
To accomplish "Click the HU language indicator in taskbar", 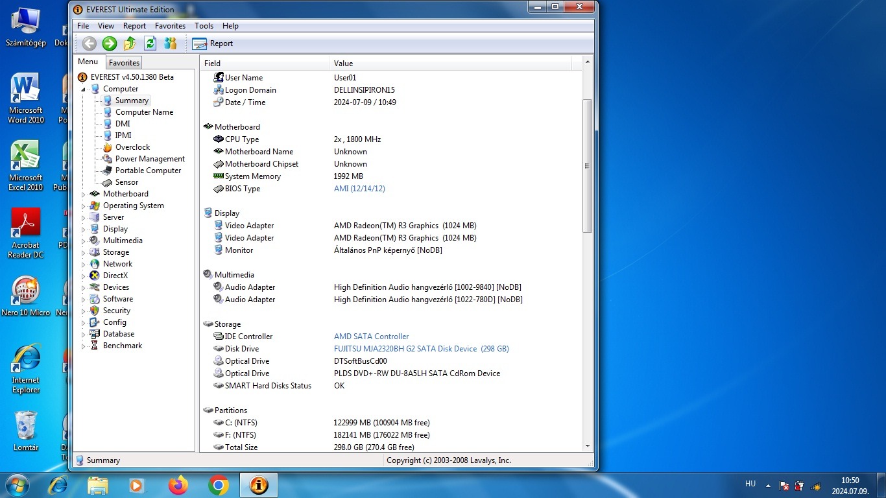I will (x=750, y=484).
